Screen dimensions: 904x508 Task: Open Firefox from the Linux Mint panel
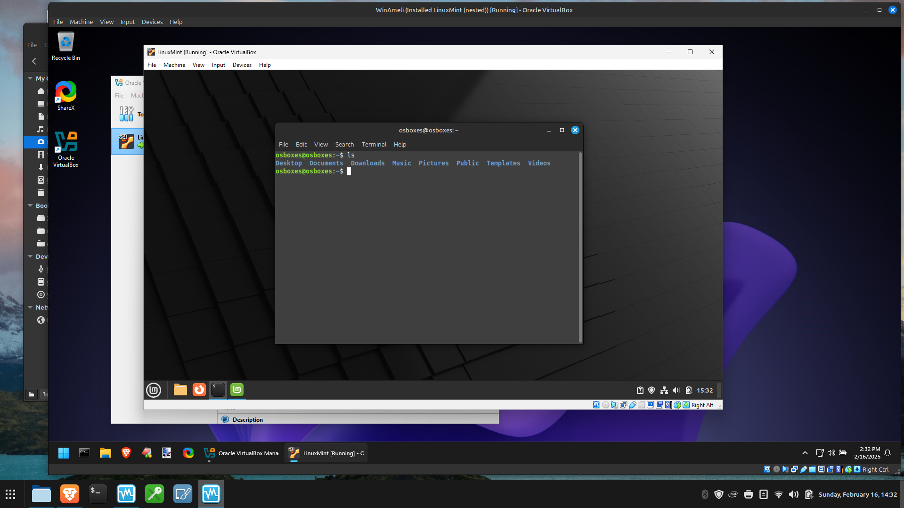(x=199, y=390)
